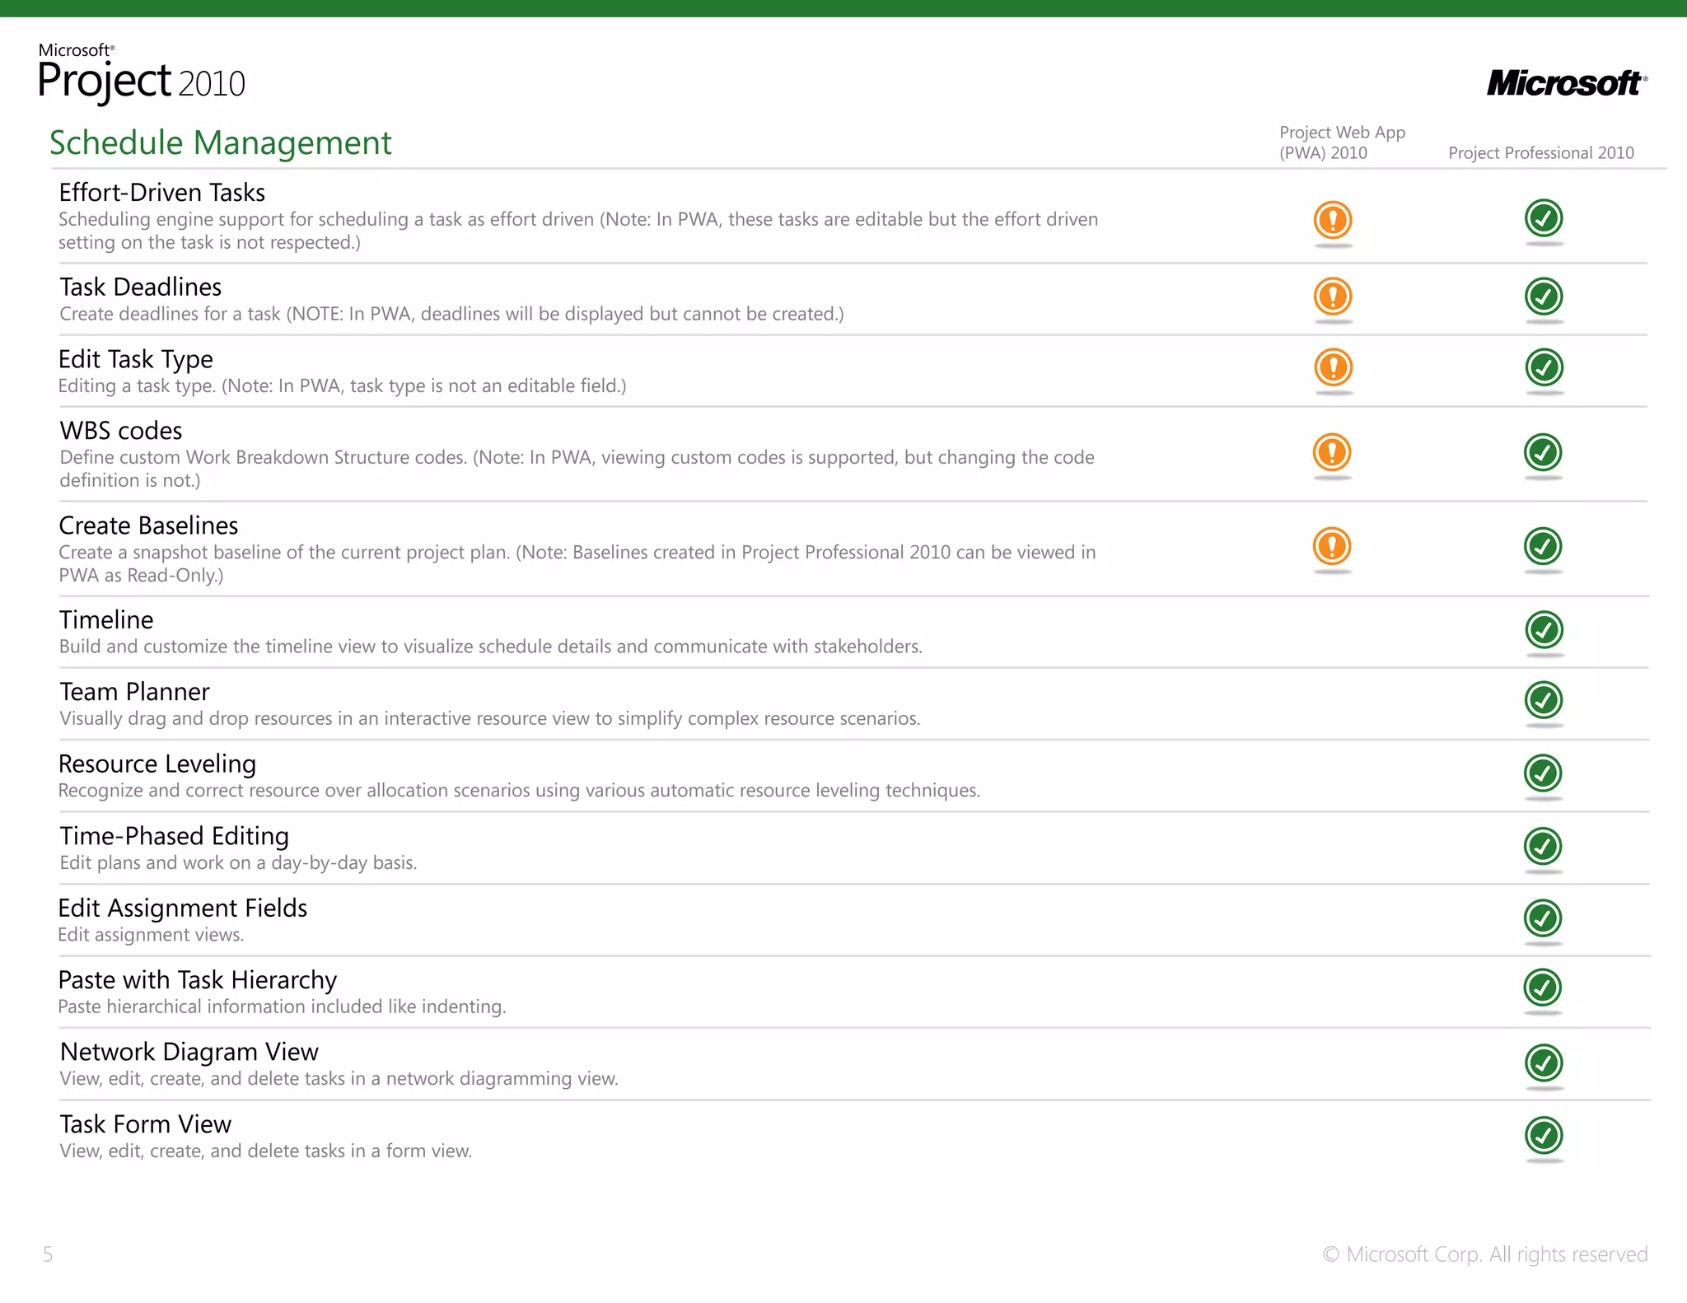Click 'Paste hierarchical information included like indenting.'
Screen dimensions: 1687x1303
point(282,1007)
